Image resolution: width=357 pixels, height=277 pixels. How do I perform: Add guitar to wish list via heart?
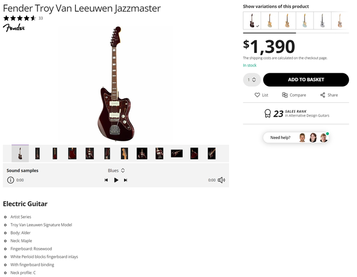258,95
